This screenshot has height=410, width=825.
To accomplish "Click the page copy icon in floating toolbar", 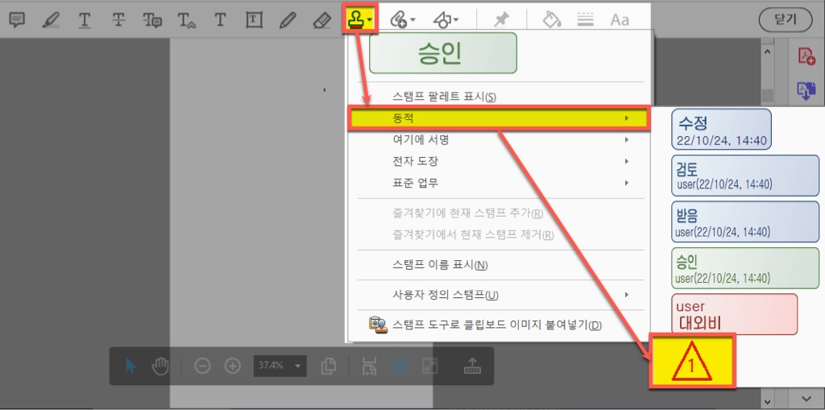I will pos(329,366).
